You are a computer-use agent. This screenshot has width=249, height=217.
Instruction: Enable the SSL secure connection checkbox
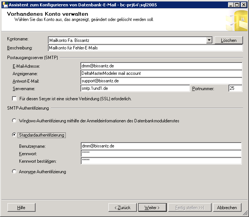[14, 99]
